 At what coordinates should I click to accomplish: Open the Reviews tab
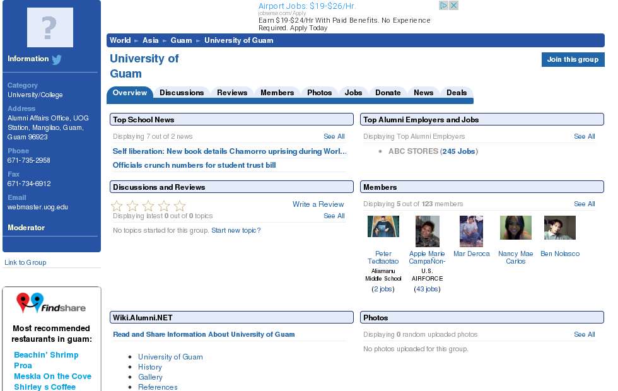[x=232, y=93]
